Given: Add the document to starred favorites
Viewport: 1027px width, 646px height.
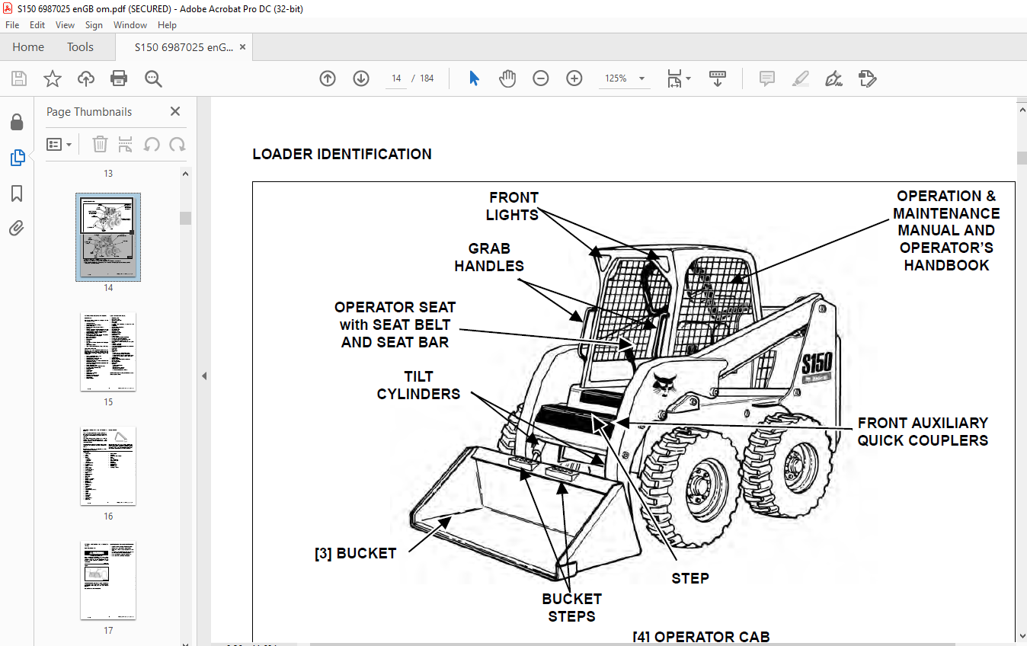Looking at the screenshot, I should pos(52,78).
